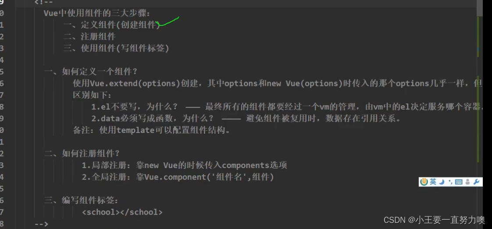Toggle the half-moon width mode icon
The height and width of the screenshot is (229, 492).
442,182
